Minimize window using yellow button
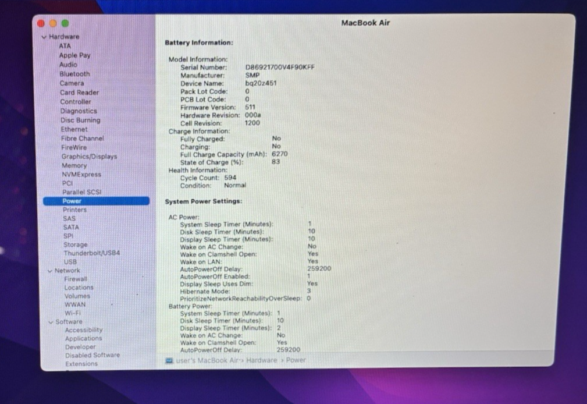 coord(53,23)
